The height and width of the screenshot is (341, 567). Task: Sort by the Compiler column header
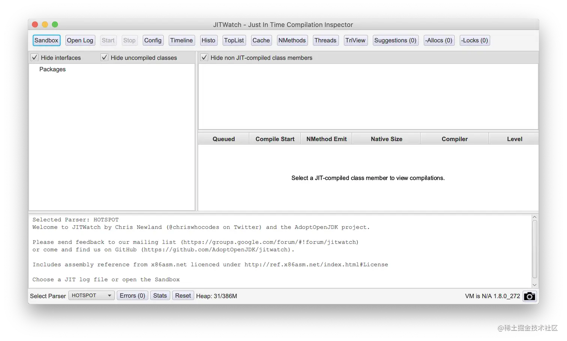(454, 139)
